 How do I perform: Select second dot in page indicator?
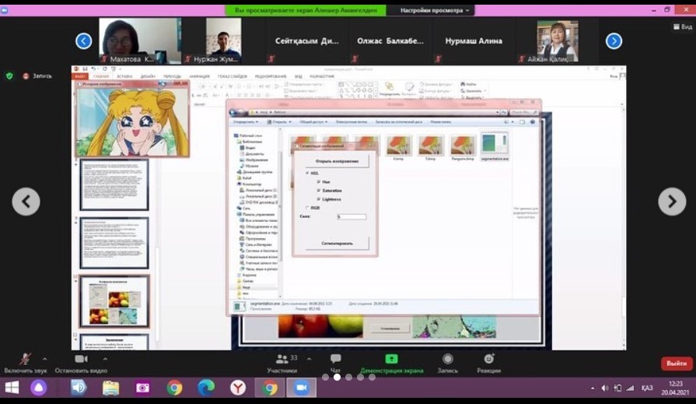point(337,377)
